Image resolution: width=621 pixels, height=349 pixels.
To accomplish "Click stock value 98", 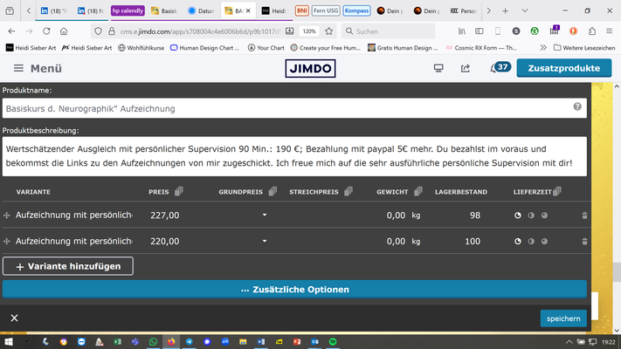I will pos(475,216).
